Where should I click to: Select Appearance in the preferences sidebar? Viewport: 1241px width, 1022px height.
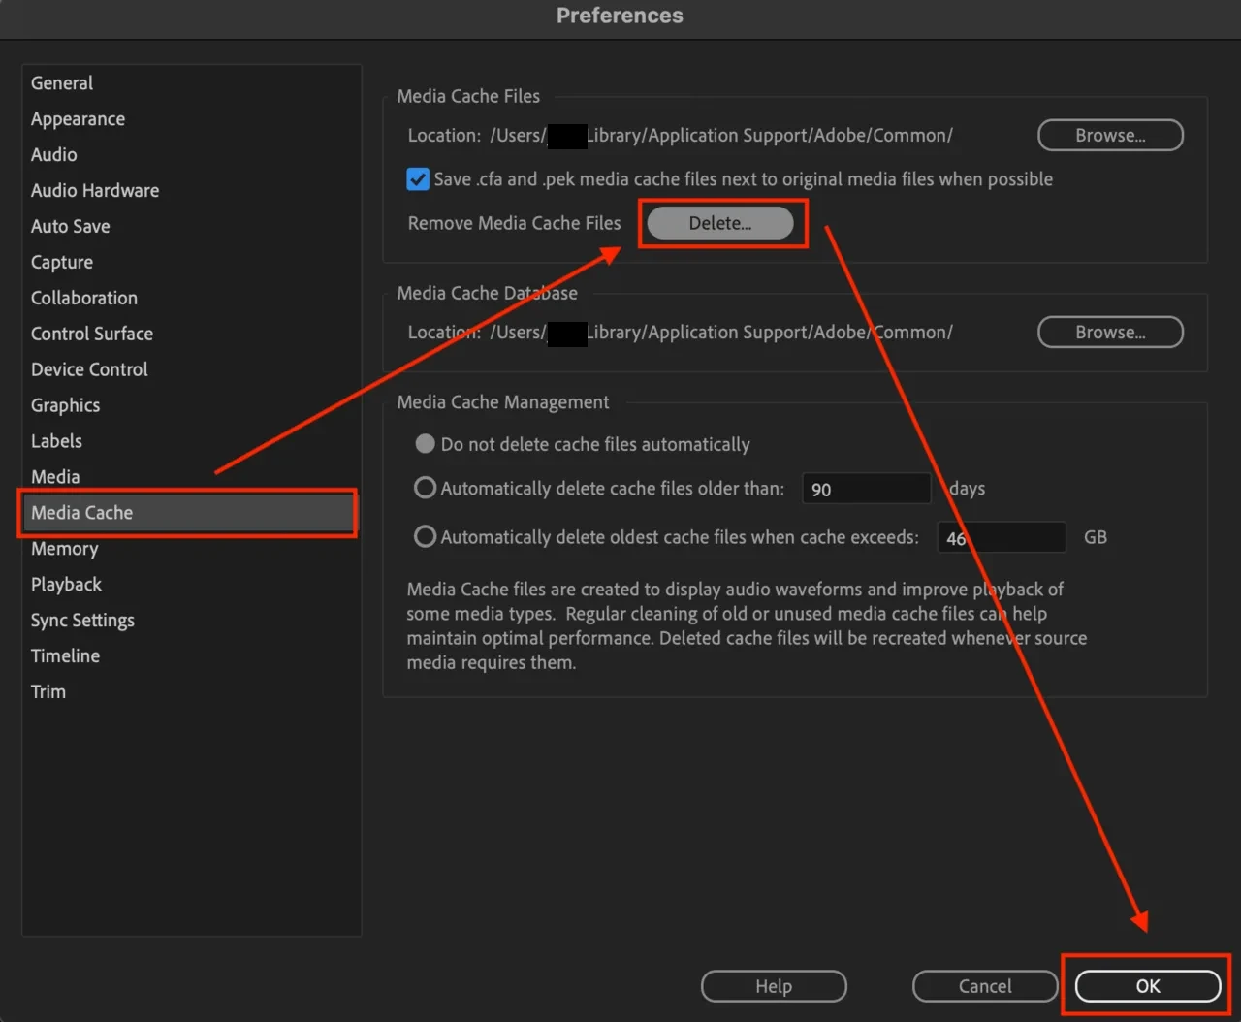[x=78, y=119]
